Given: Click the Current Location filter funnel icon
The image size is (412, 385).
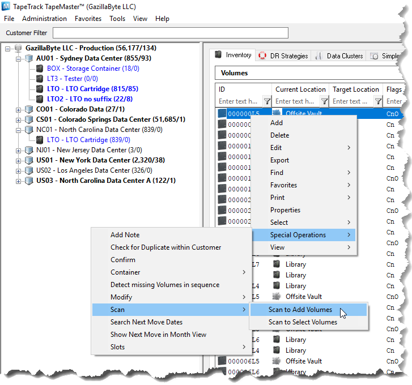Looking at the screenshot, I should click(x=324, y=101).
